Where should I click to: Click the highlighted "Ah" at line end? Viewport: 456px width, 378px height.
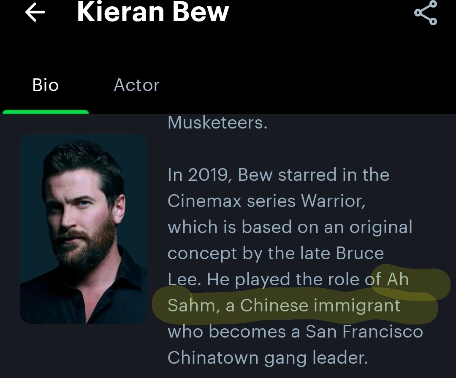[x=398, y=279]
